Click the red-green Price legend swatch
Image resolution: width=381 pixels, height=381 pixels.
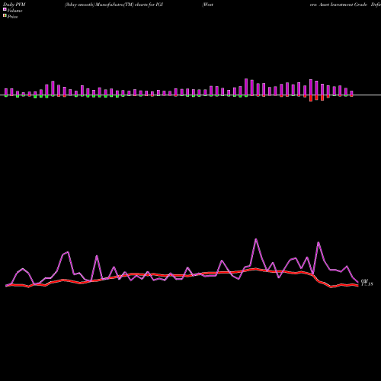pyautogui.click(x=5, y=16)
